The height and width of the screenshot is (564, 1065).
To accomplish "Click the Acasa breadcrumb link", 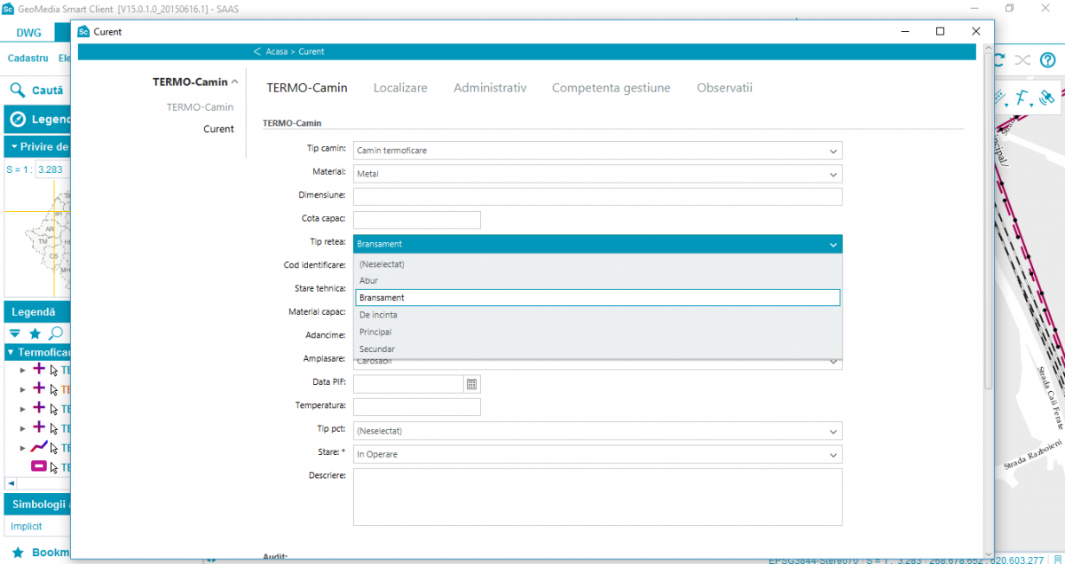I will click(x=276, y=51).
